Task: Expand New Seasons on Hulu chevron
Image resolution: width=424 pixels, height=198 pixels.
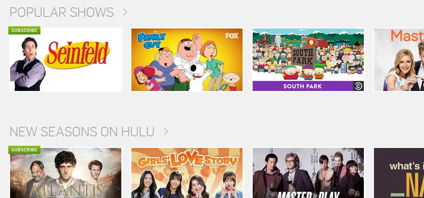Action: pos(166,132)
